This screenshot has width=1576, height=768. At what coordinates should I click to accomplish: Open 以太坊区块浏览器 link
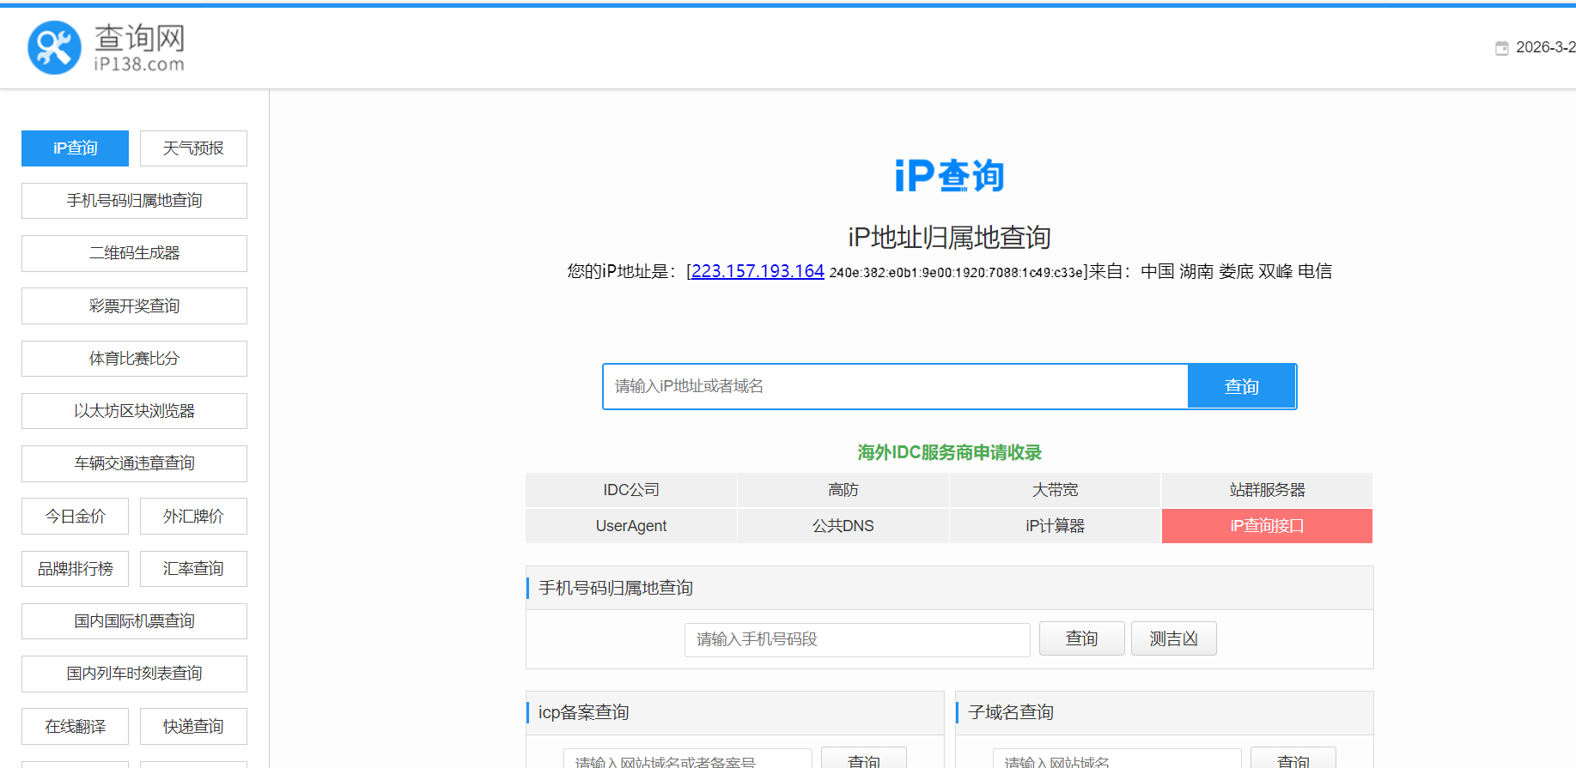click(134, 411)
